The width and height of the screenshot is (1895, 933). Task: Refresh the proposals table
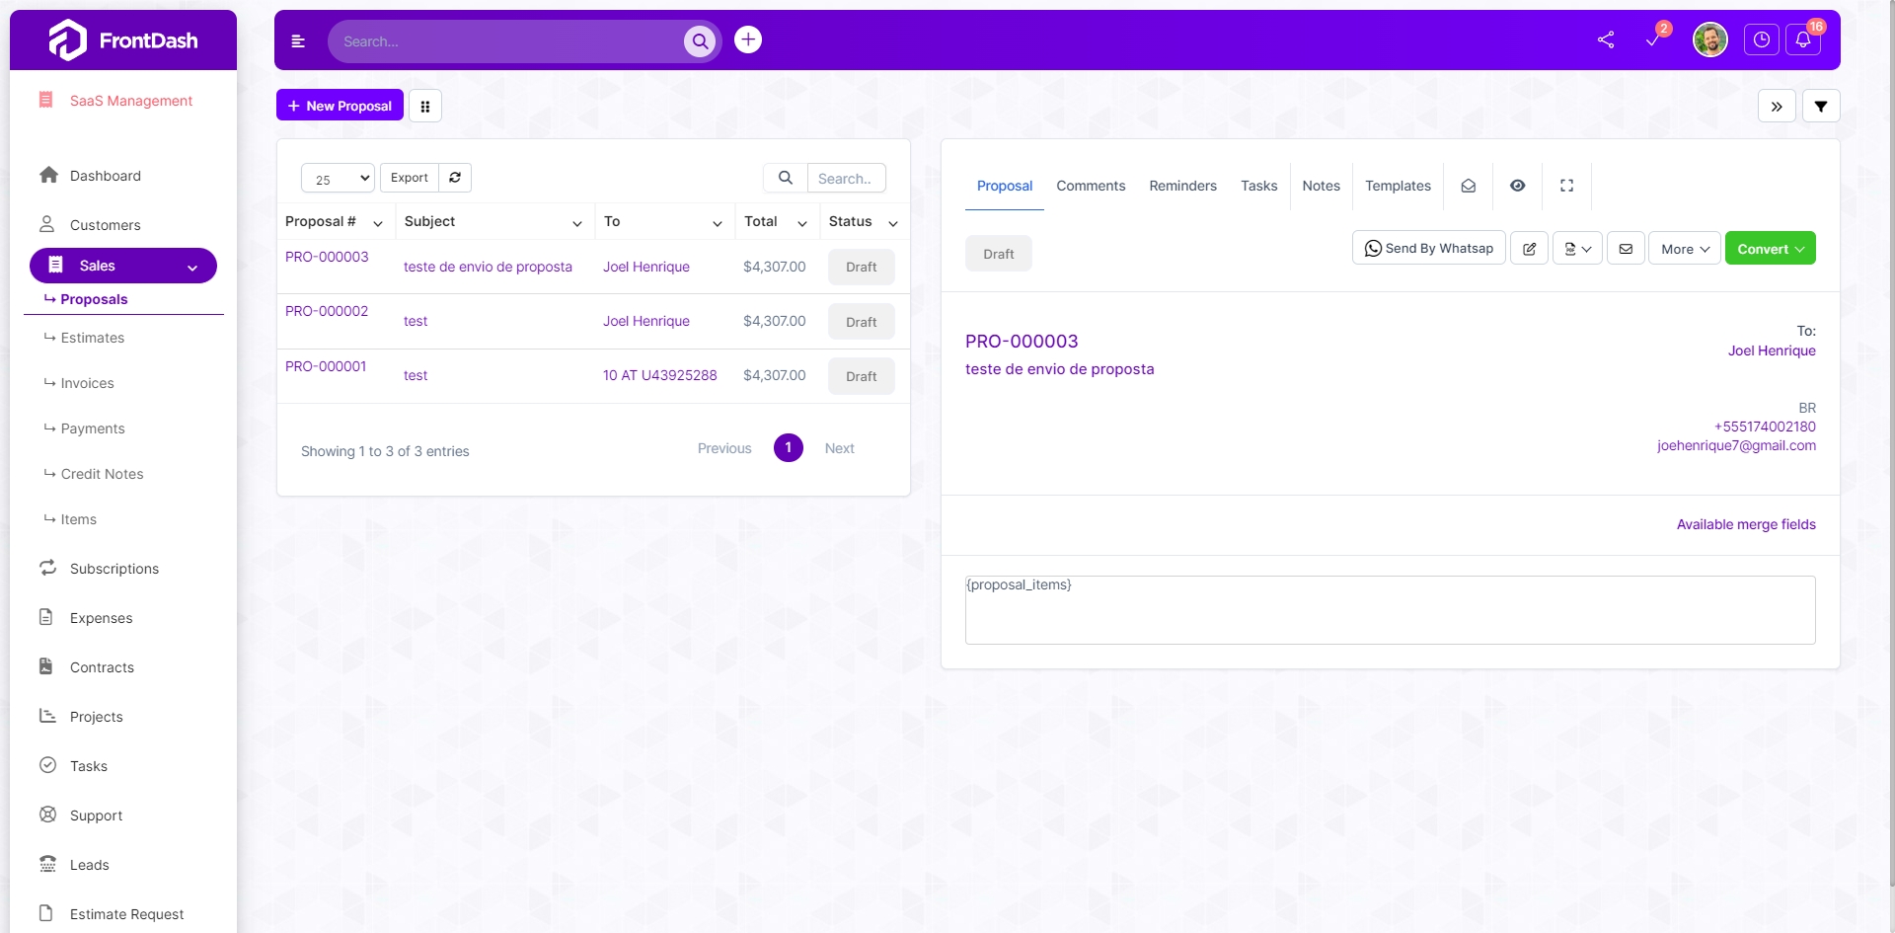click(455, 178)
